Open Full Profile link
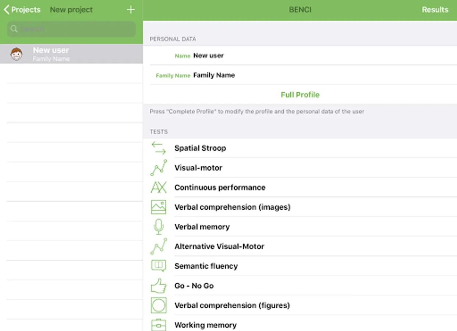The image size is (457, 331). click(300, 95)
